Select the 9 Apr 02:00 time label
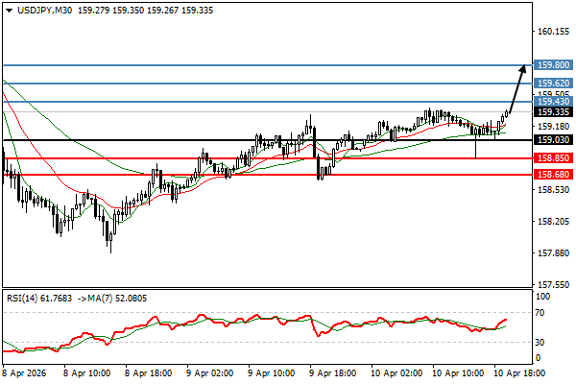Image resolution: width=576 pixels, height=384 pixels. click(209, 372)
